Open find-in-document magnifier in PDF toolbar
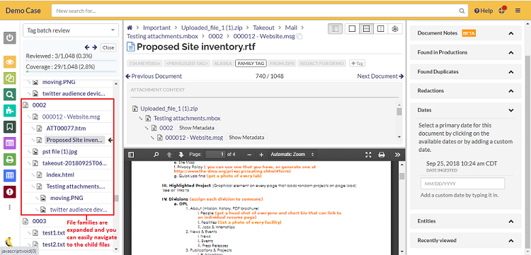 [x=156, y=155]
